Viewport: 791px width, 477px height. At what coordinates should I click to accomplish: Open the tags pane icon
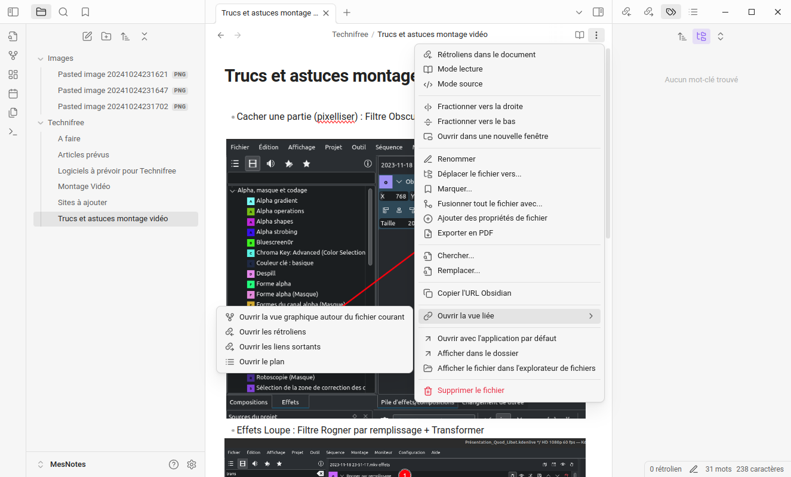(671, 12)
